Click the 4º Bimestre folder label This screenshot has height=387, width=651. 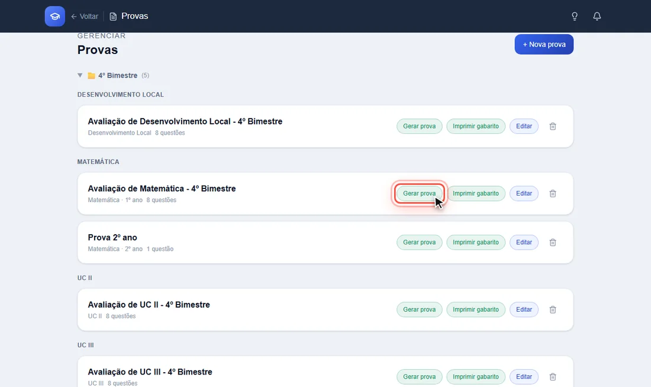118,76
